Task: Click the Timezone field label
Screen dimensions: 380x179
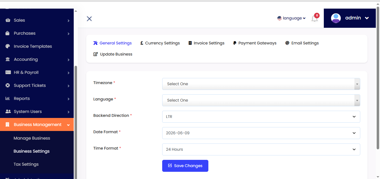Action: click(x=103, y=83)
